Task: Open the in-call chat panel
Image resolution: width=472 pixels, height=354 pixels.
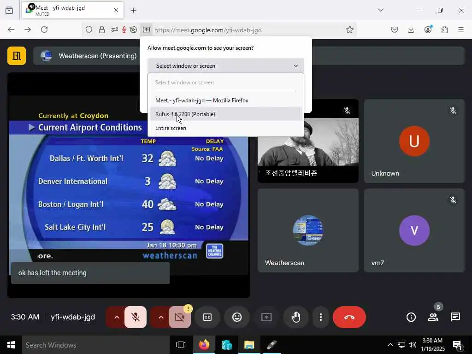Action: pyautogui.click(x=455, y=317)
